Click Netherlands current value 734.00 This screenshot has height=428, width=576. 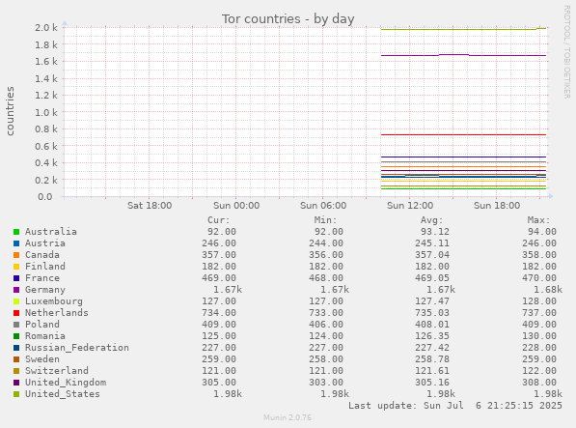[x=219, y=313]
